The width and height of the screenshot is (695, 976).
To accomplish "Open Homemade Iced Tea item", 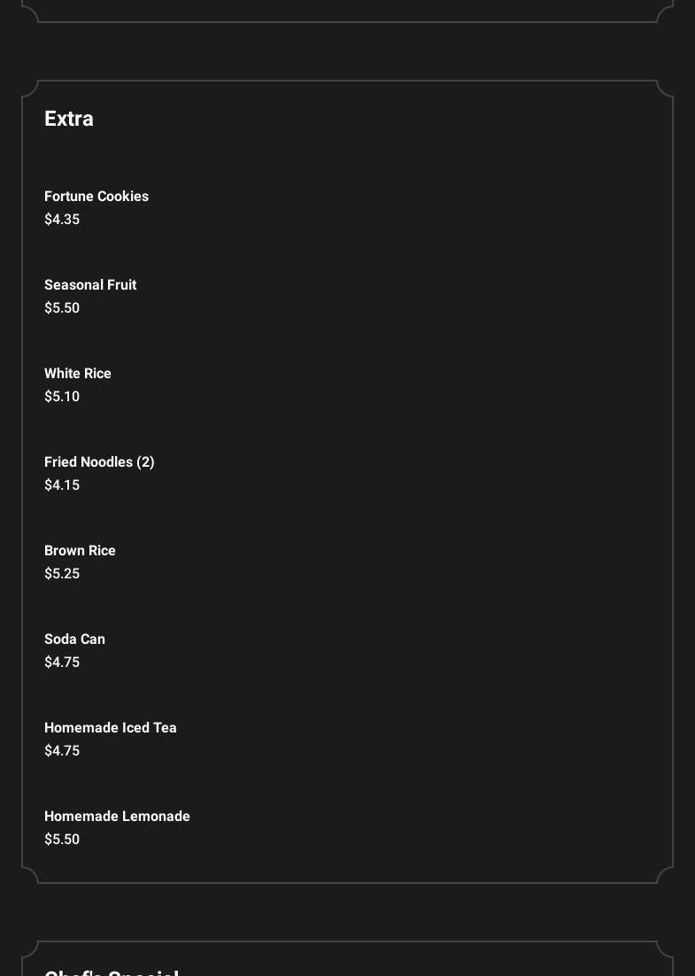I will (111, 728).
